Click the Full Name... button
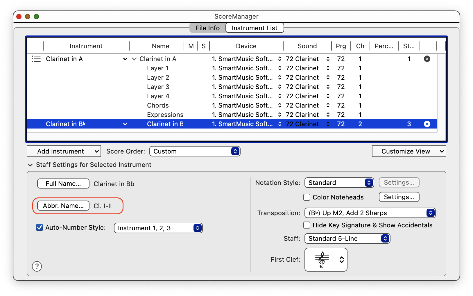The height and width of the screenshot is (296, 473). point(63,183)
